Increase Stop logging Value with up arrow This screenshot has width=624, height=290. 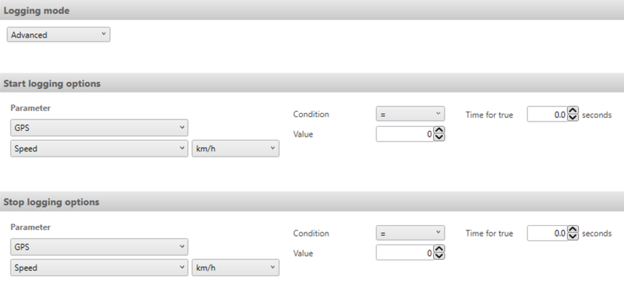tap(439, 249)
